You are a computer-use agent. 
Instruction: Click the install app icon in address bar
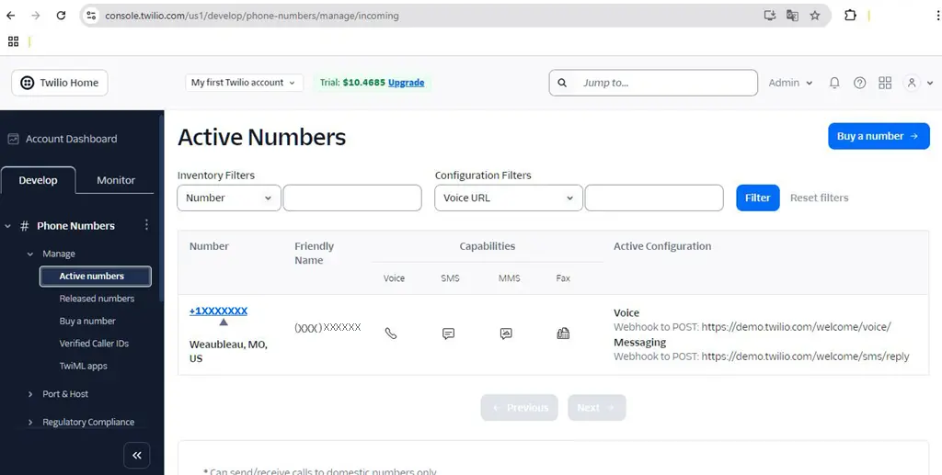tap(770, 16)
